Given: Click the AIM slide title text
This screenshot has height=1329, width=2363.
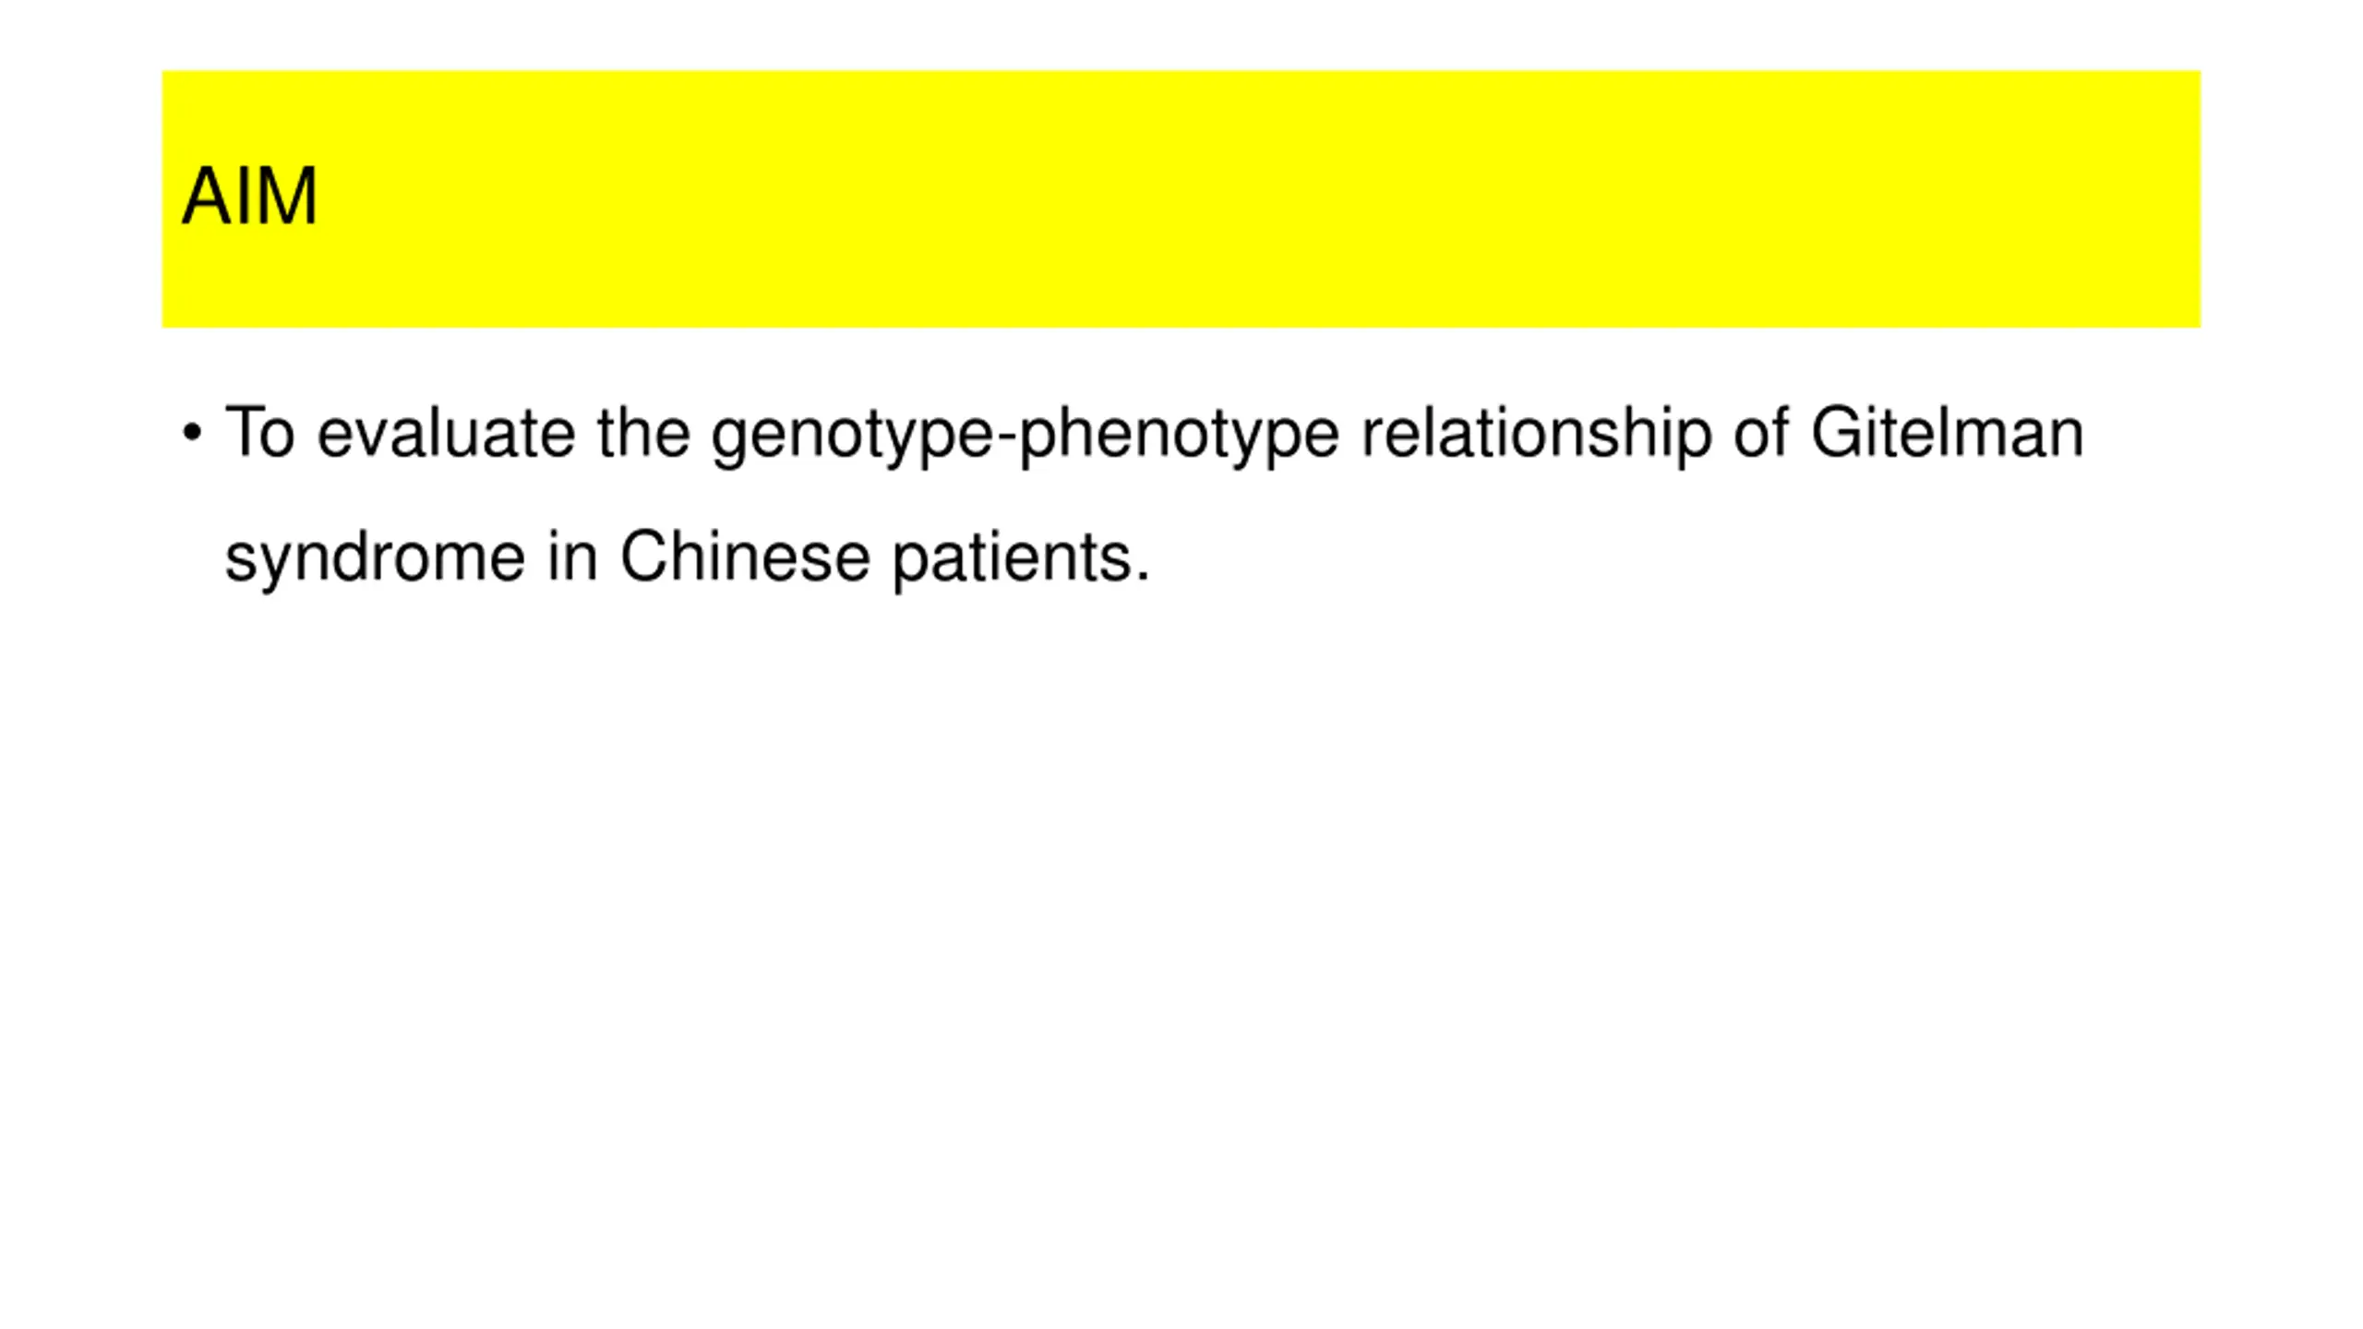Looking at the screenshot, I should click(249, 196).
